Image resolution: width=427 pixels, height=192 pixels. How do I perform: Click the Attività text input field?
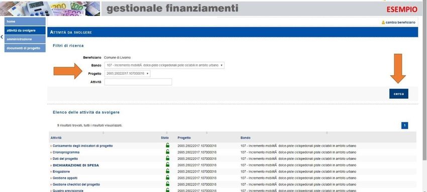tap(138, 82)
